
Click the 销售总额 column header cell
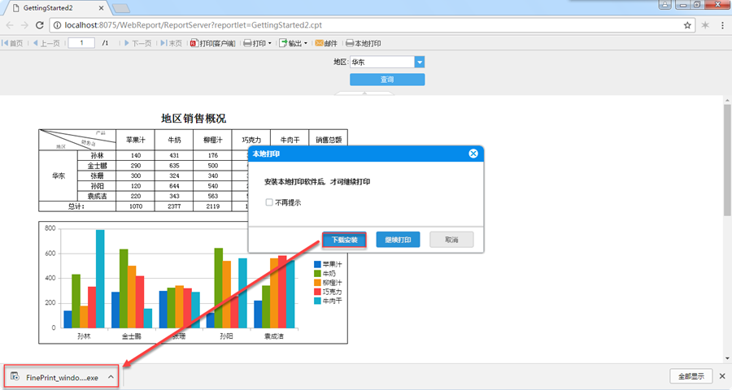[x=329, y=140]
